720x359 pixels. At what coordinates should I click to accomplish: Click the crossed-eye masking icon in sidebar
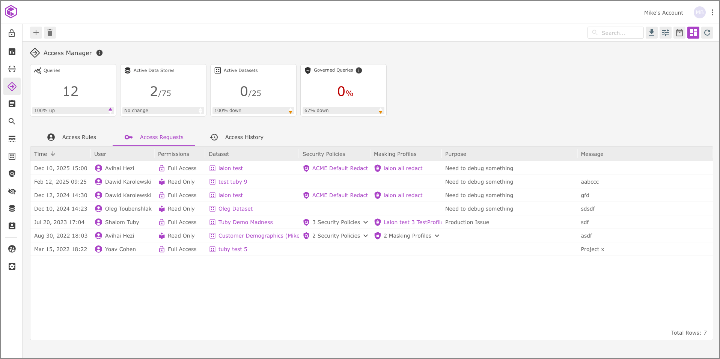pos(12,191)
